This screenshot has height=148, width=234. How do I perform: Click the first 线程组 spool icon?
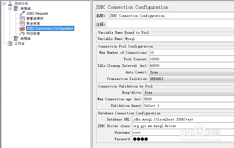click(16, 8)
